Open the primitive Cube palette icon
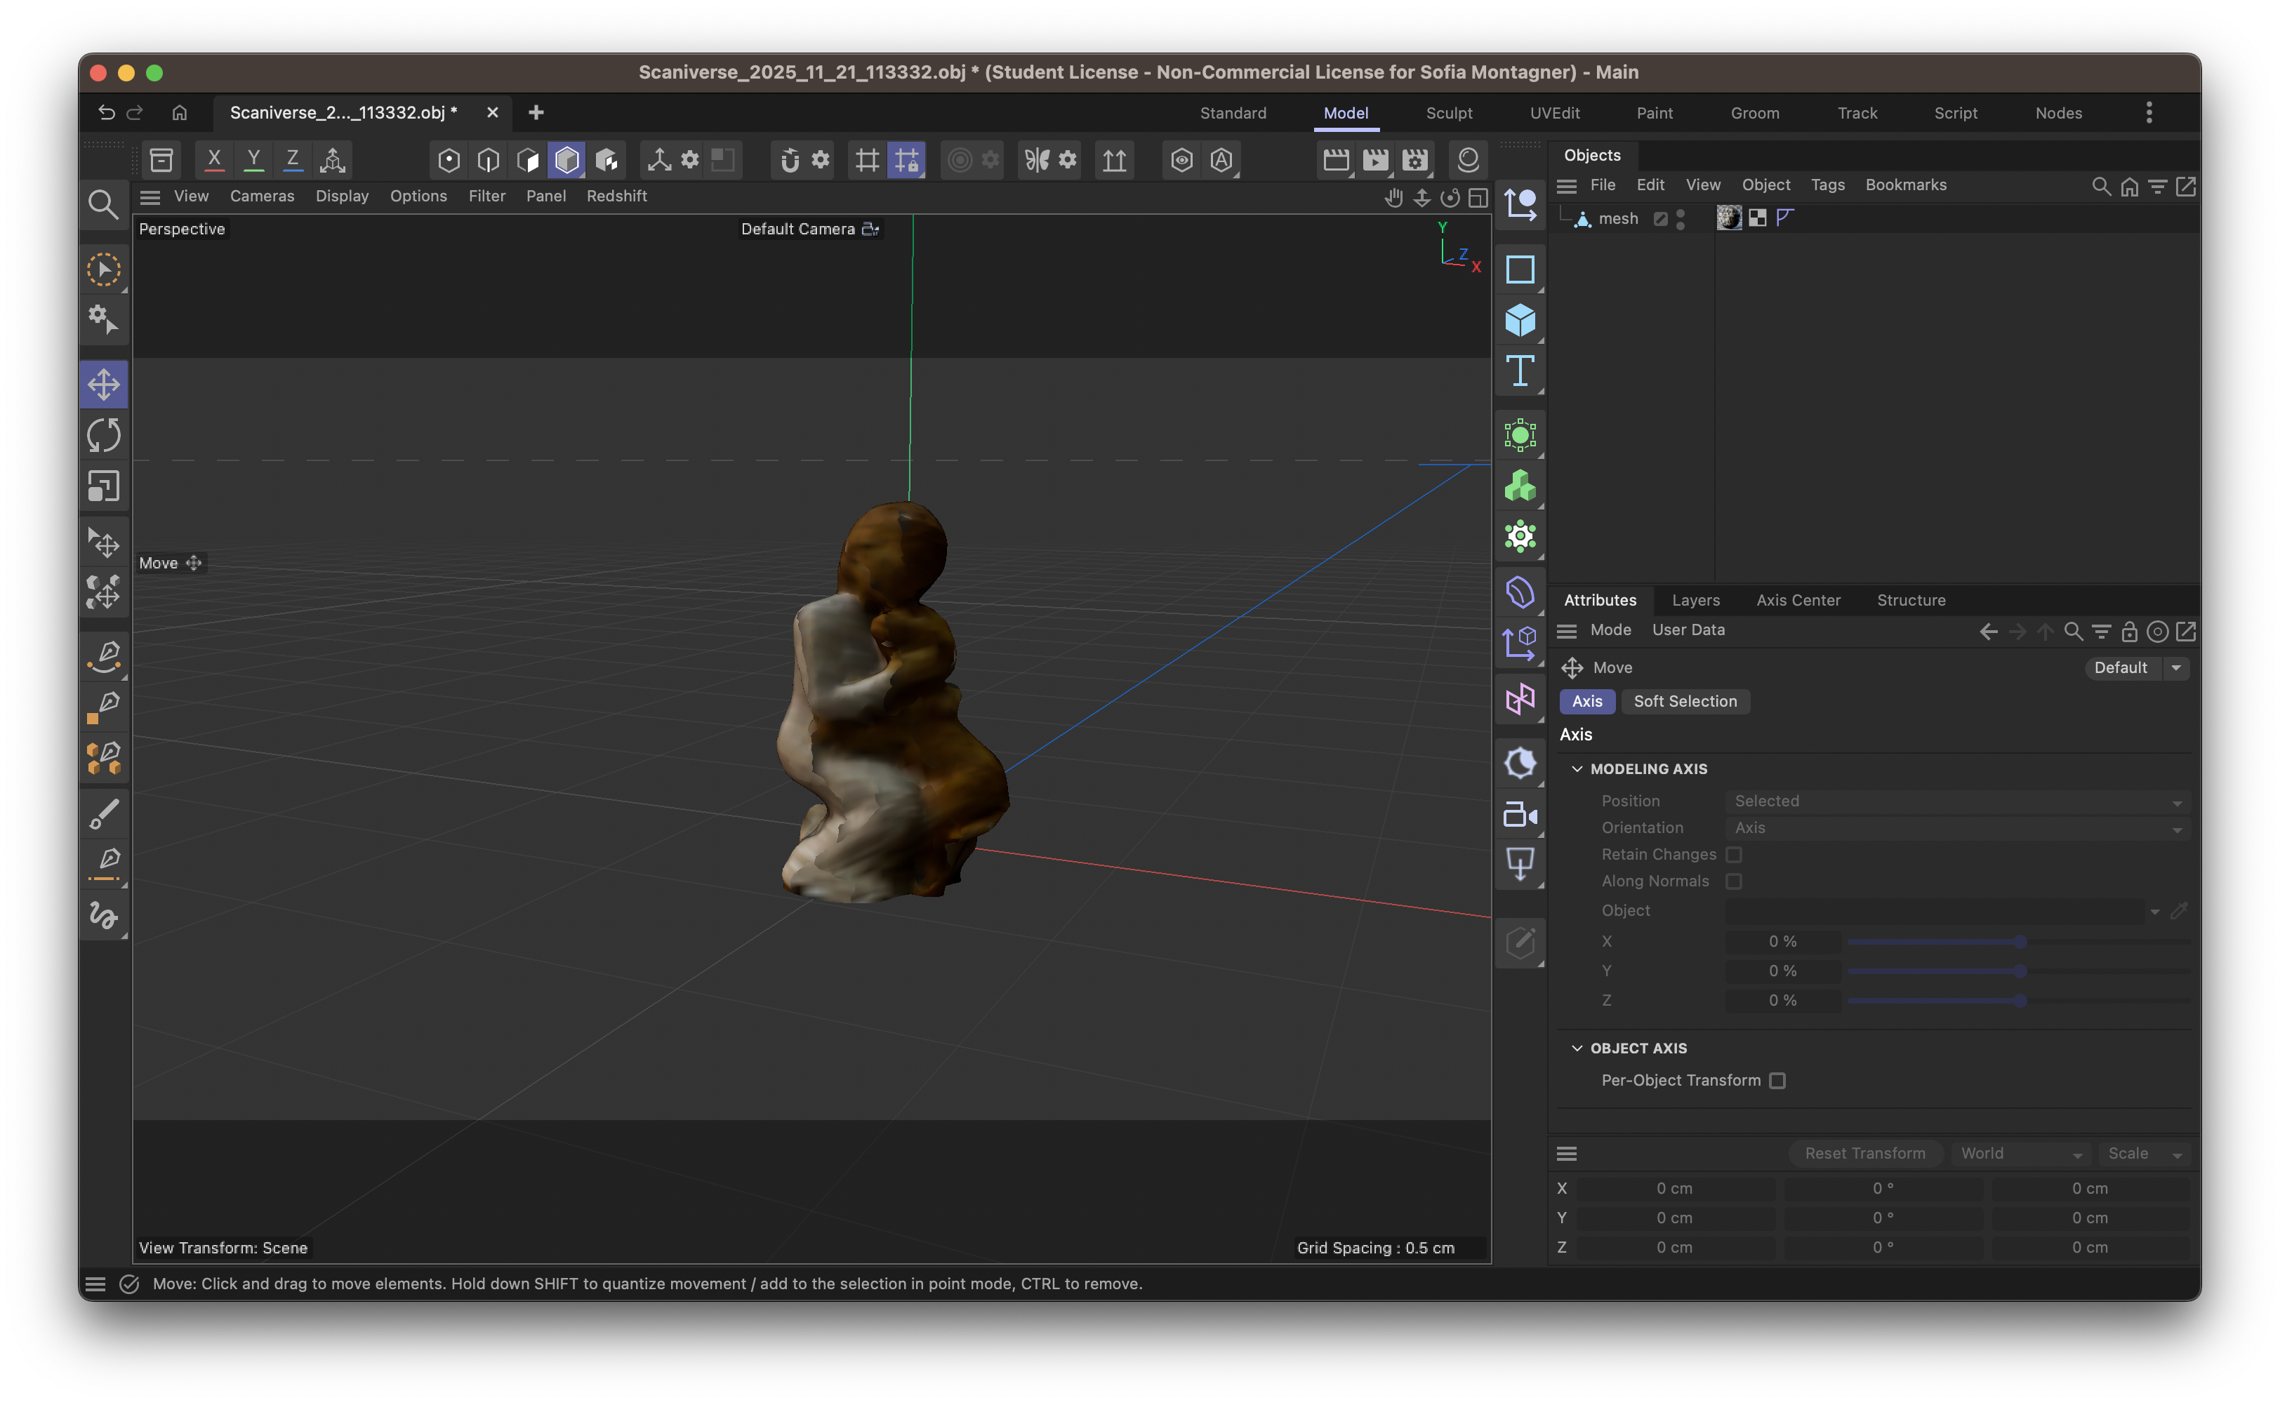The width and height of the screenshot is (2280, 1405). pyautogui.click(x=1520, y=321)
